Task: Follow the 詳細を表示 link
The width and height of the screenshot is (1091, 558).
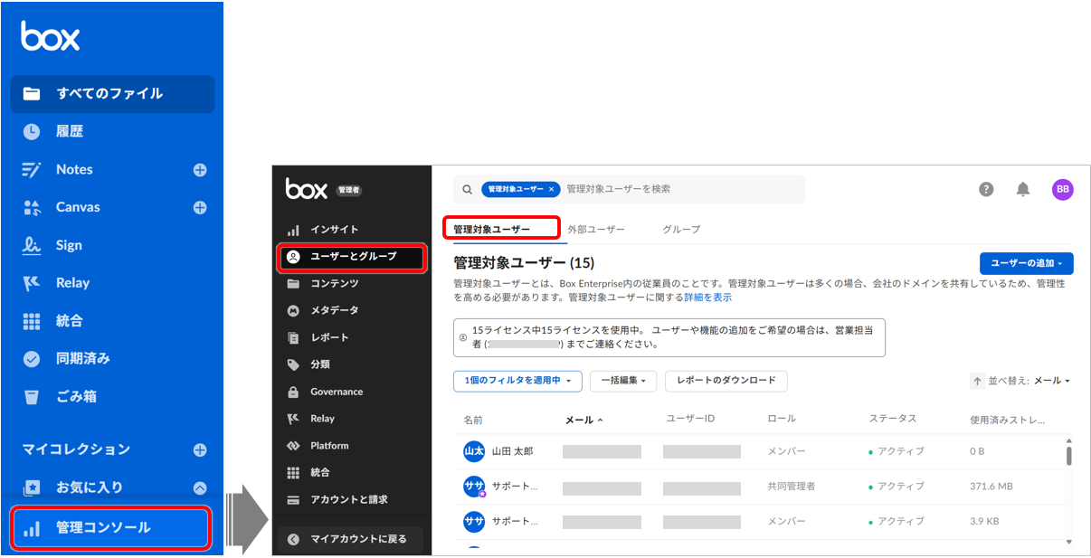Action: [x=707, y=297]
